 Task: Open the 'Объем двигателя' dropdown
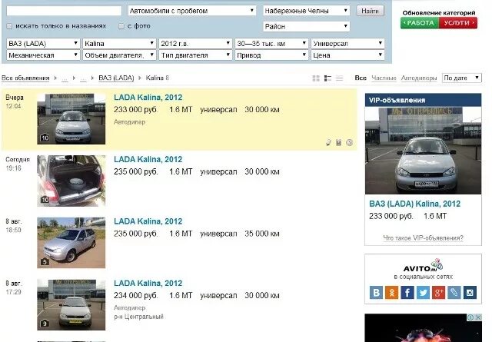[x=119, y=55]
